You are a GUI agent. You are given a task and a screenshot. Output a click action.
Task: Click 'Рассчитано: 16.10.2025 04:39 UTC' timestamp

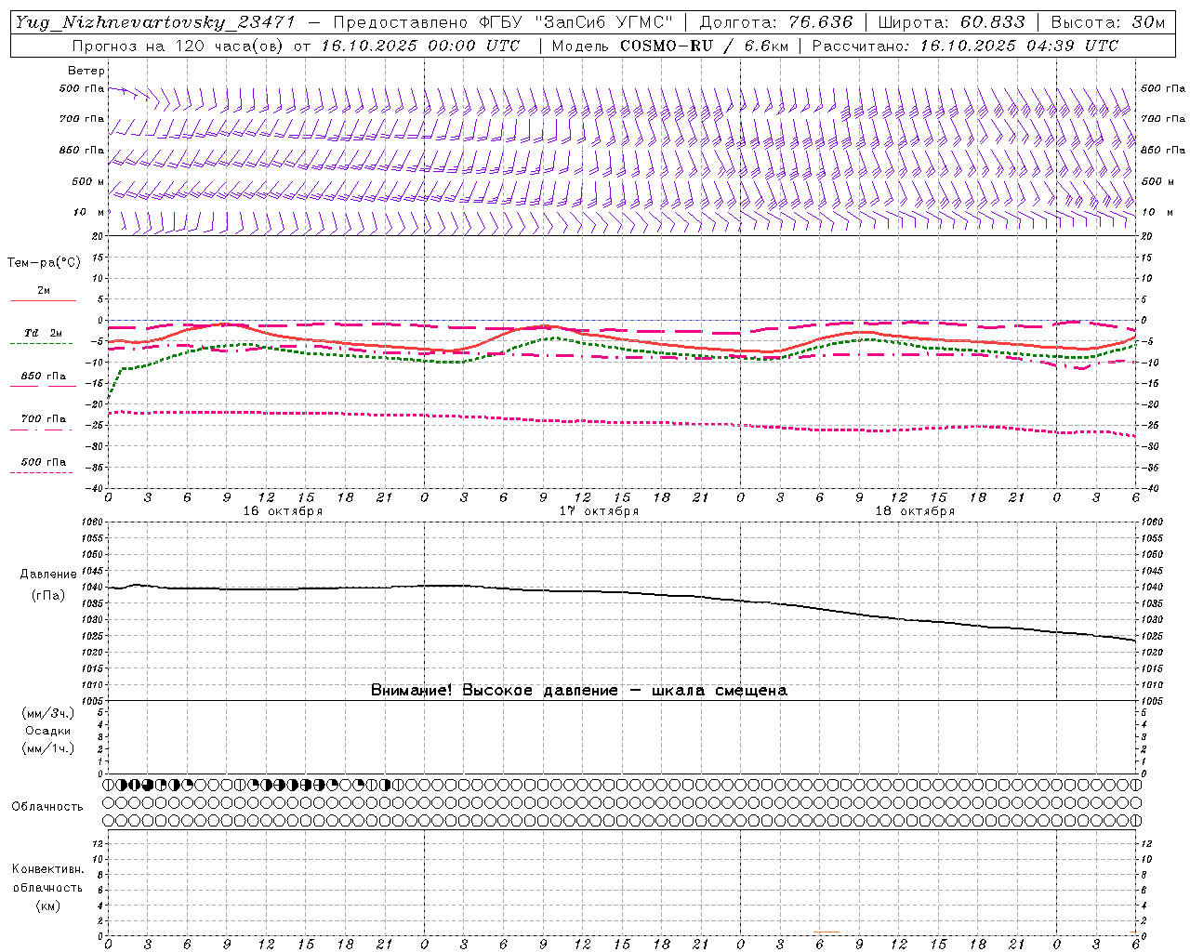coord(965,46)
